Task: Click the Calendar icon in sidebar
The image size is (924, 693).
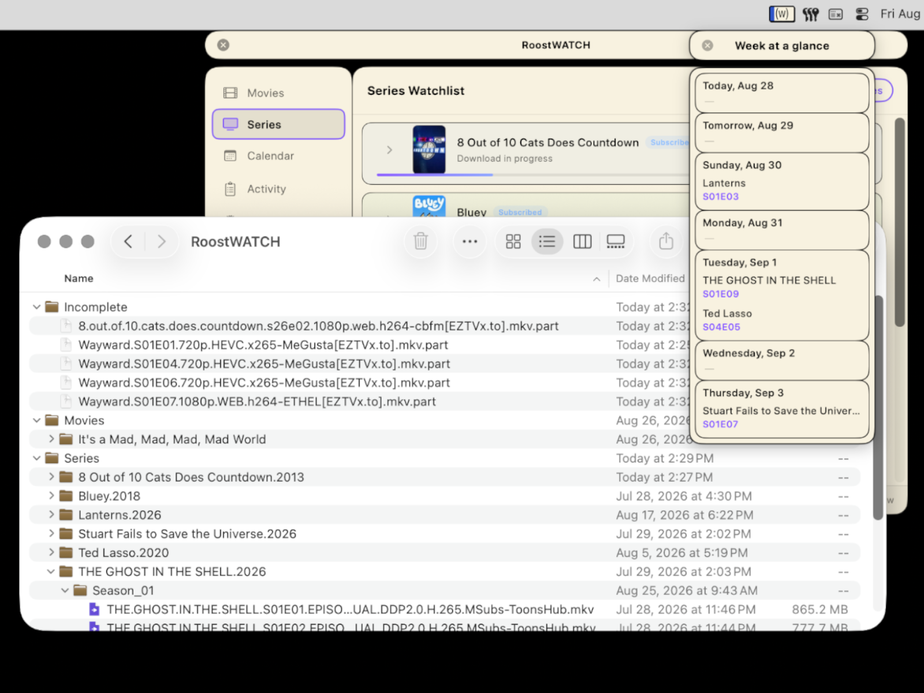Action: click(230, 156)
